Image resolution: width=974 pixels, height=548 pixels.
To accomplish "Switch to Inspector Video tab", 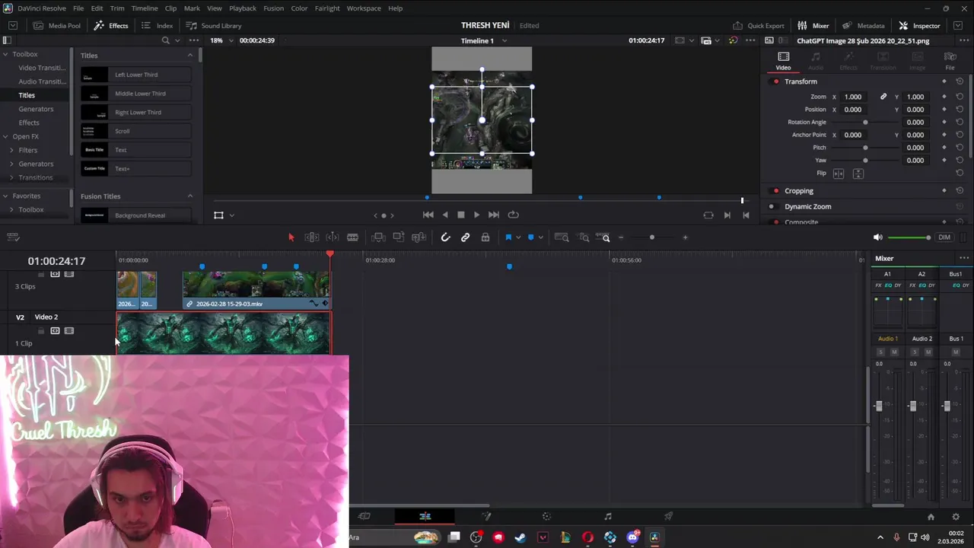I will pyautogui.click(x=783, y=61).
